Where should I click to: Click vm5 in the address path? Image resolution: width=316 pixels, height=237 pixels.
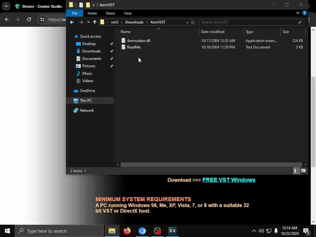coord(114,22)
